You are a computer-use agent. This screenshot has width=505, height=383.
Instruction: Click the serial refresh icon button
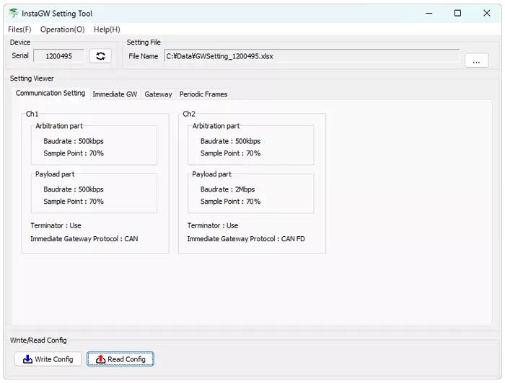pyautogui.click(x=100, y=56)
